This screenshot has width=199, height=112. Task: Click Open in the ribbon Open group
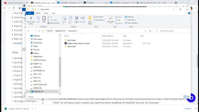(x=119, y=17)
